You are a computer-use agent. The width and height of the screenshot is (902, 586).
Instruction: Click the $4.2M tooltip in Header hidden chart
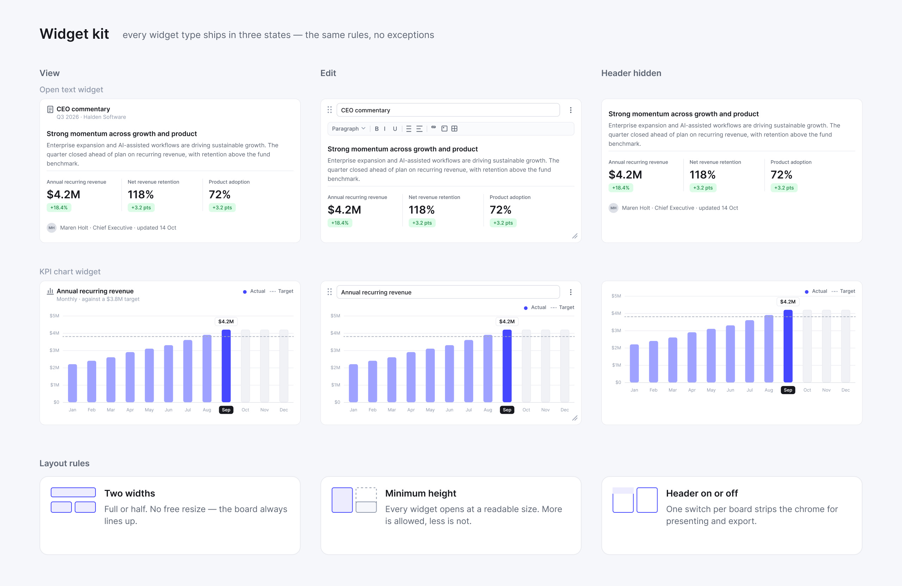click(788, 302)
